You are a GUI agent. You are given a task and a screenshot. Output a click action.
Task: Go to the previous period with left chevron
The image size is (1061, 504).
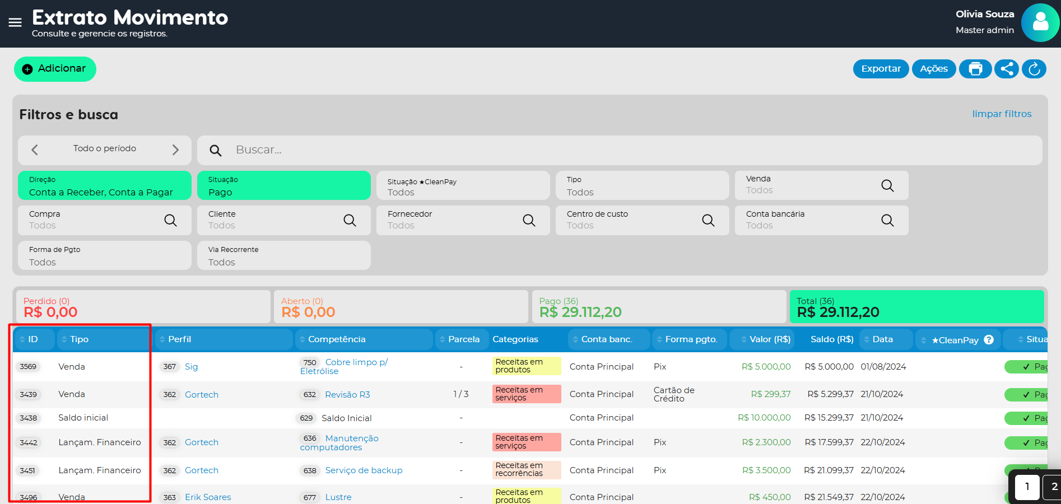[35, 150]
